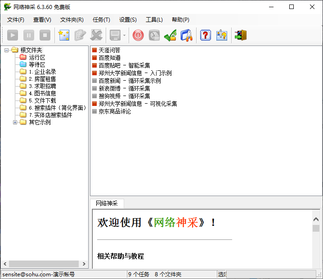Select the 搜狗视频 - 循环采集 task
Image resolution: width=323 pixels, height=279 pixels.
(124, 96)
